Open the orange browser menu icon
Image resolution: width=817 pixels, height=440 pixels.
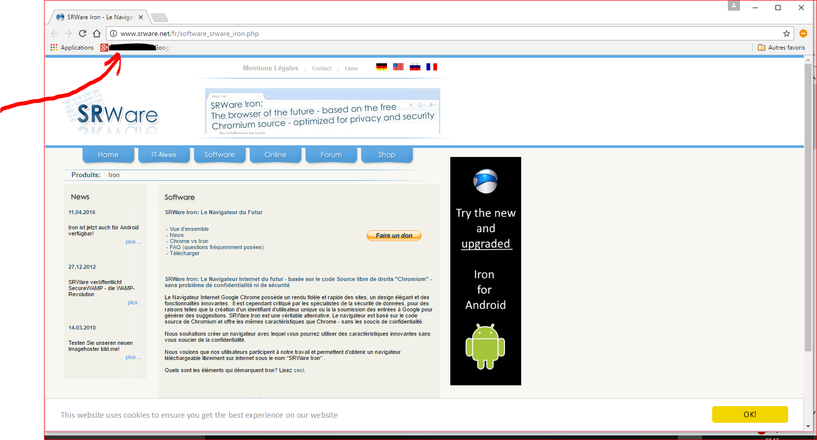click(803, 33)
